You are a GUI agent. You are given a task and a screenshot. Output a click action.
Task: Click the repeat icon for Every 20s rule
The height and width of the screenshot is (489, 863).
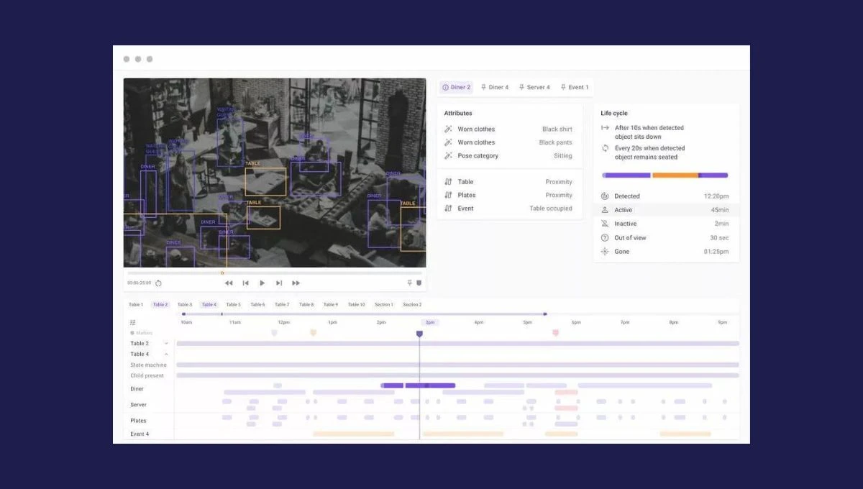605,148
